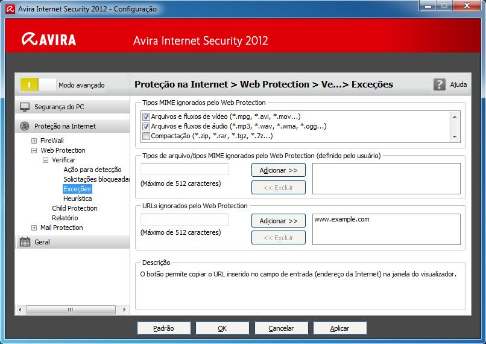Click Adicionar >> for ignored URLs
The image size is (486, 344).
(279, 221)
